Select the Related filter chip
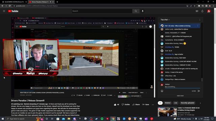The image size is (216, 121). [167, 103]
